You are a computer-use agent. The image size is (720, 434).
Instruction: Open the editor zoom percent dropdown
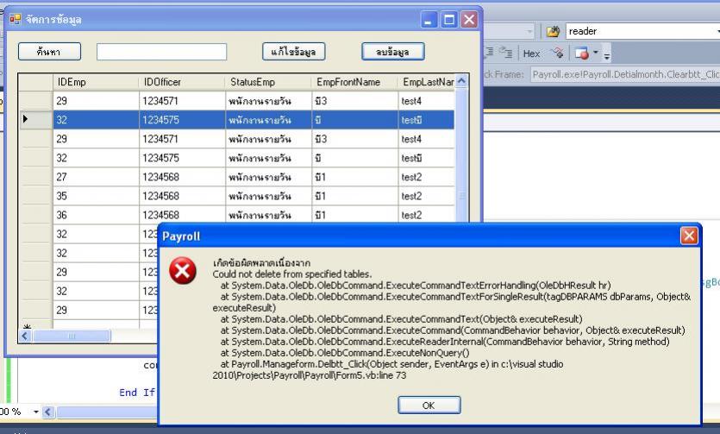36,412
